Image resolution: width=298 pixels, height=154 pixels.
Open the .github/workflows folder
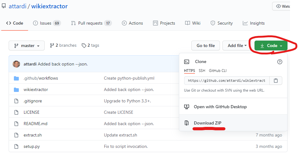click(41, 78)
